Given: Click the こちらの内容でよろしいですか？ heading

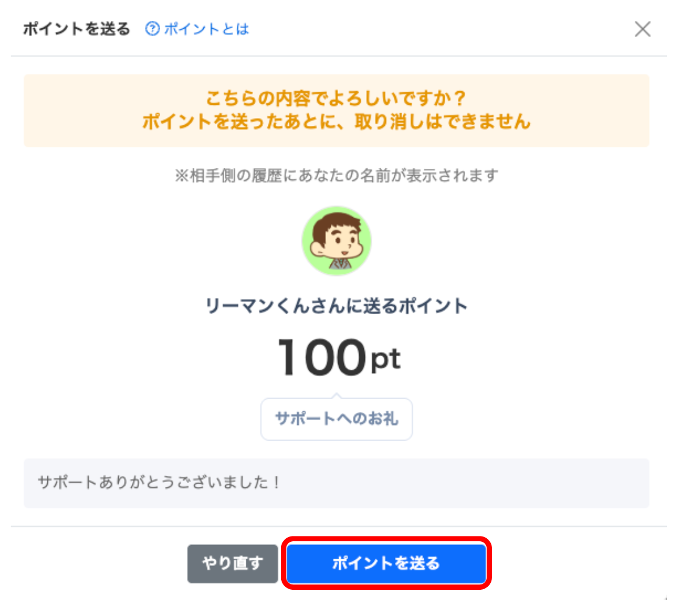Looking at the screenshot, I should 336,97.
